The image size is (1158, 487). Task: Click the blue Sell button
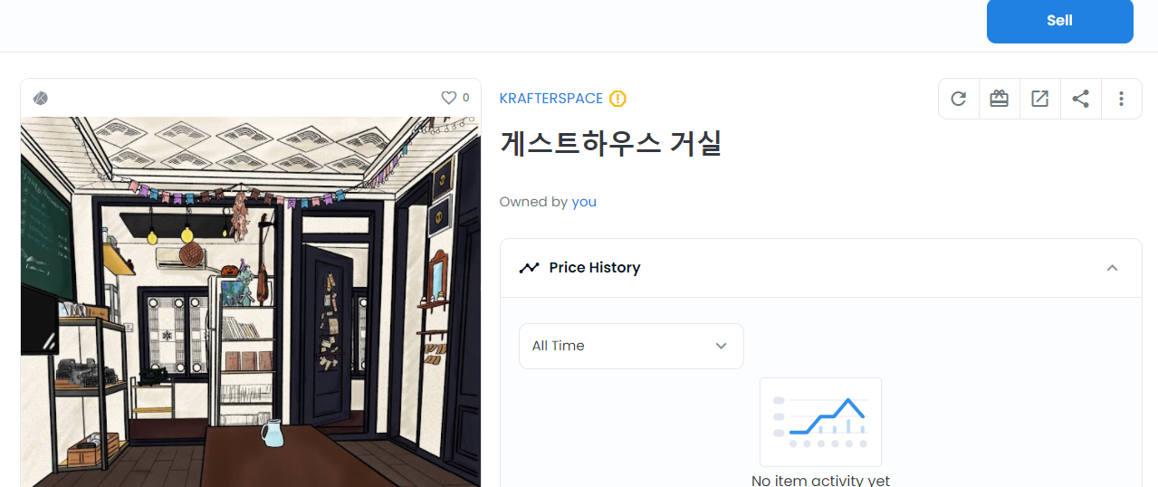point(1059,20)
